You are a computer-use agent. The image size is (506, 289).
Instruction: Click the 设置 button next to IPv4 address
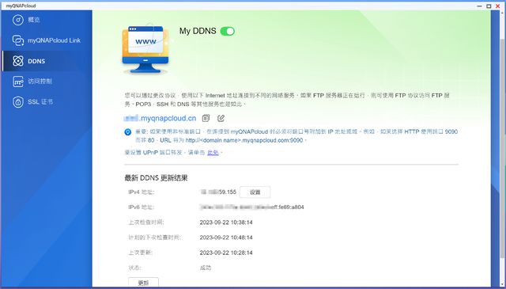[255, 192]
